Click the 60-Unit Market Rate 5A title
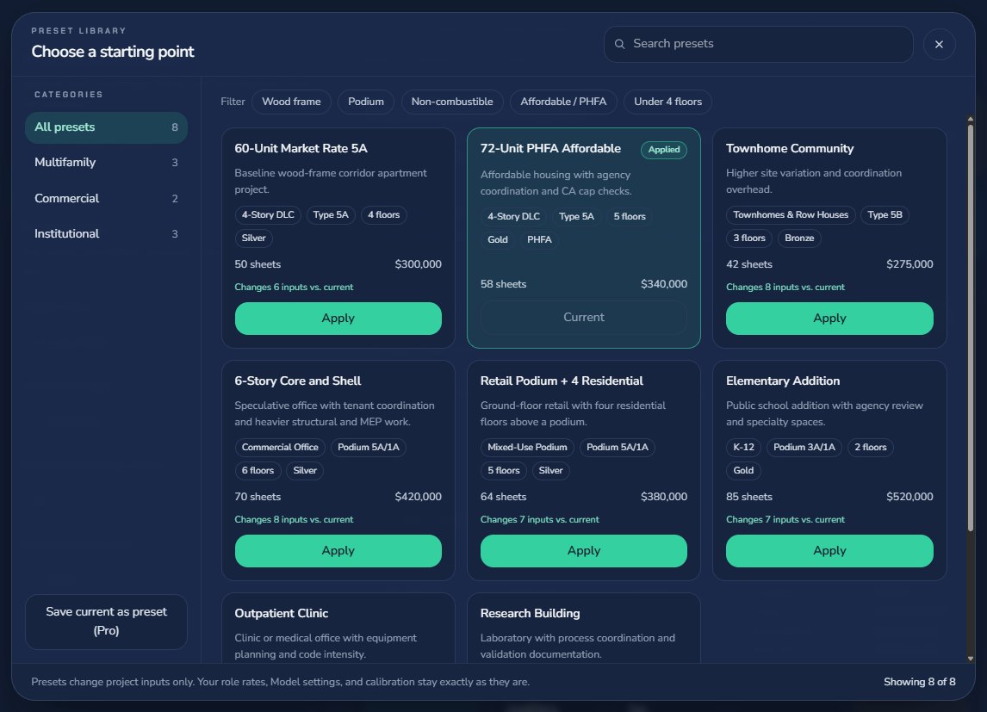Viewport: 987px width, 712px height. [301, 148]
